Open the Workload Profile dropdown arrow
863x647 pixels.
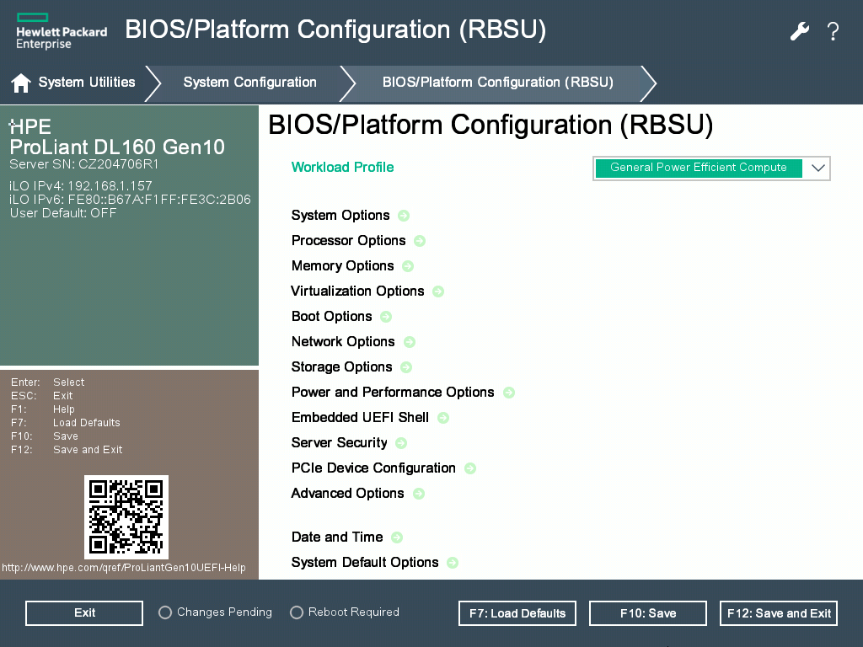(817, 168)
